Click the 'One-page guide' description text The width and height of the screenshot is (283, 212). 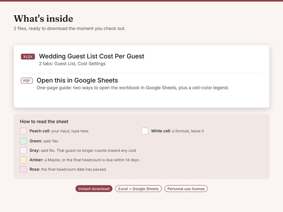[x=133, y=88]
